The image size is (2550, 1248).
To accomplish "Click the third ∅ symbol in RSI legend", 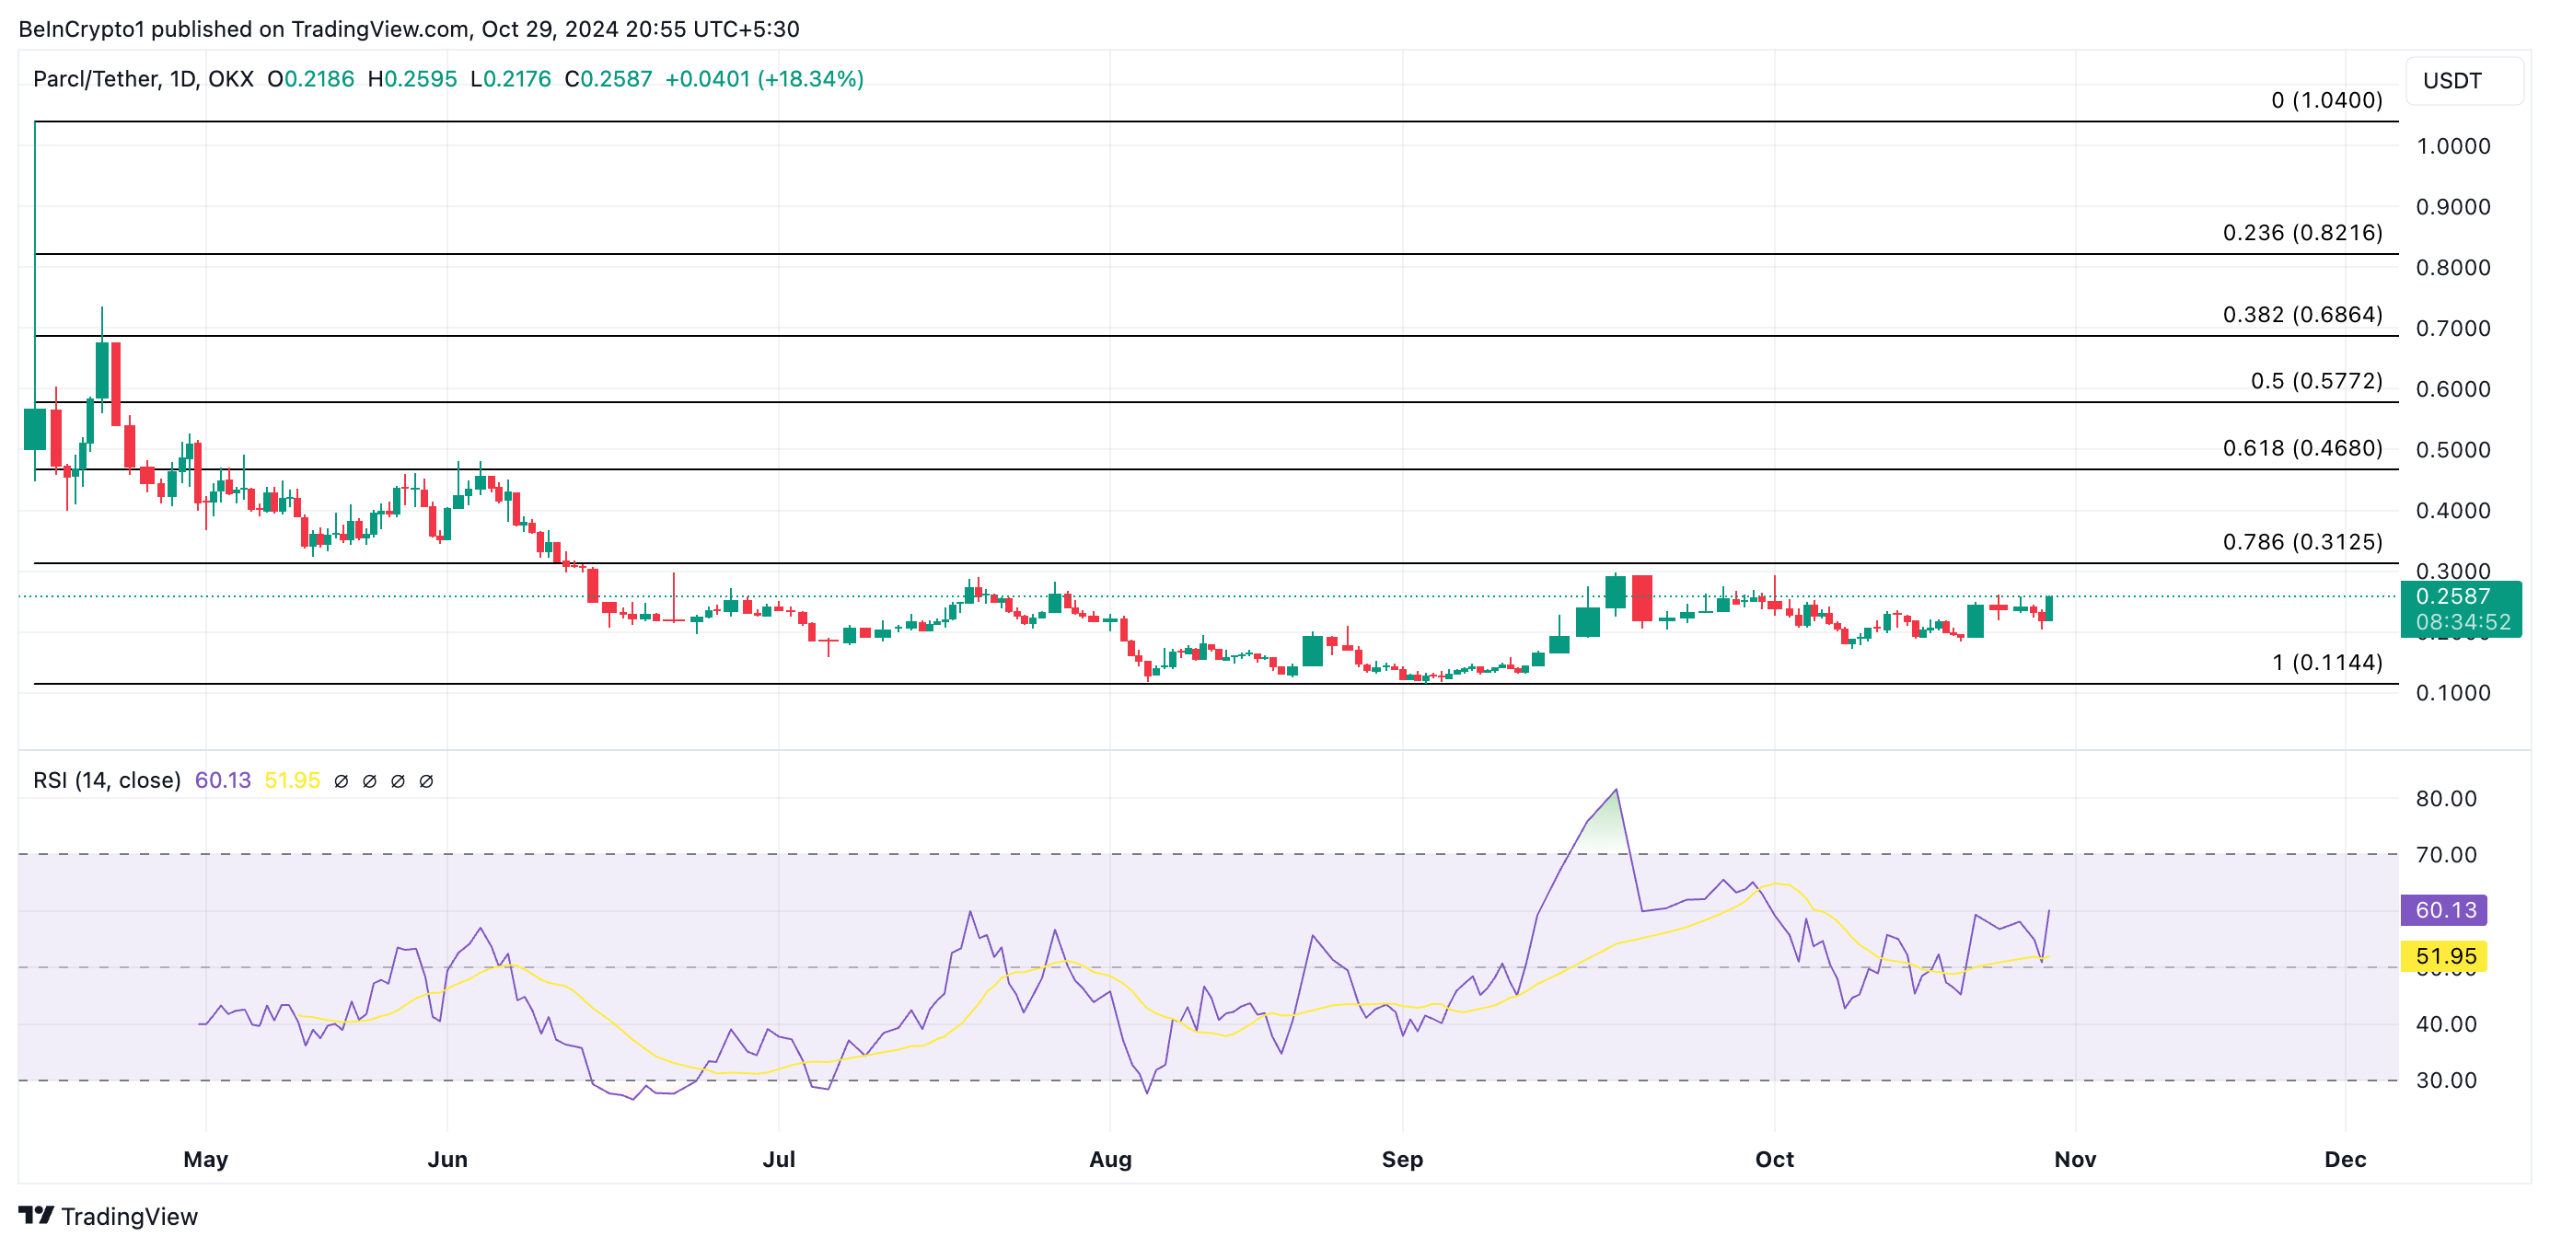I will 397,780.
